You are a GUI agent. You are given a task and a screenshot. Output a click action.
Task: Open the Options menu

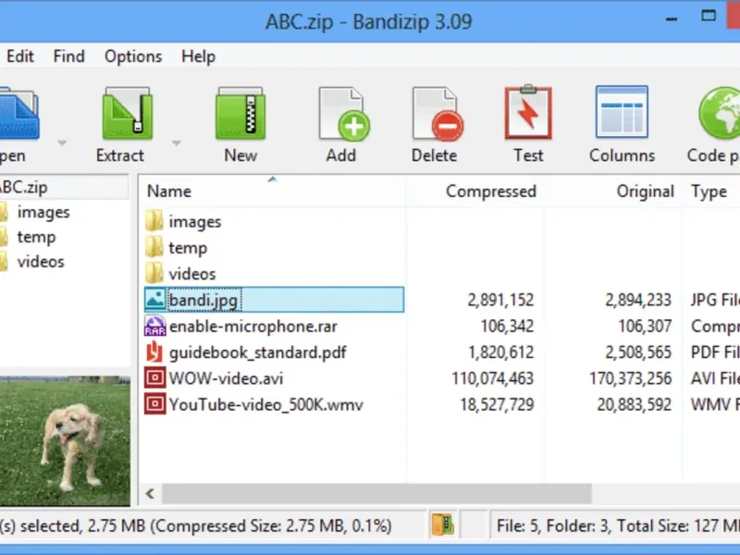coord(133,56)
